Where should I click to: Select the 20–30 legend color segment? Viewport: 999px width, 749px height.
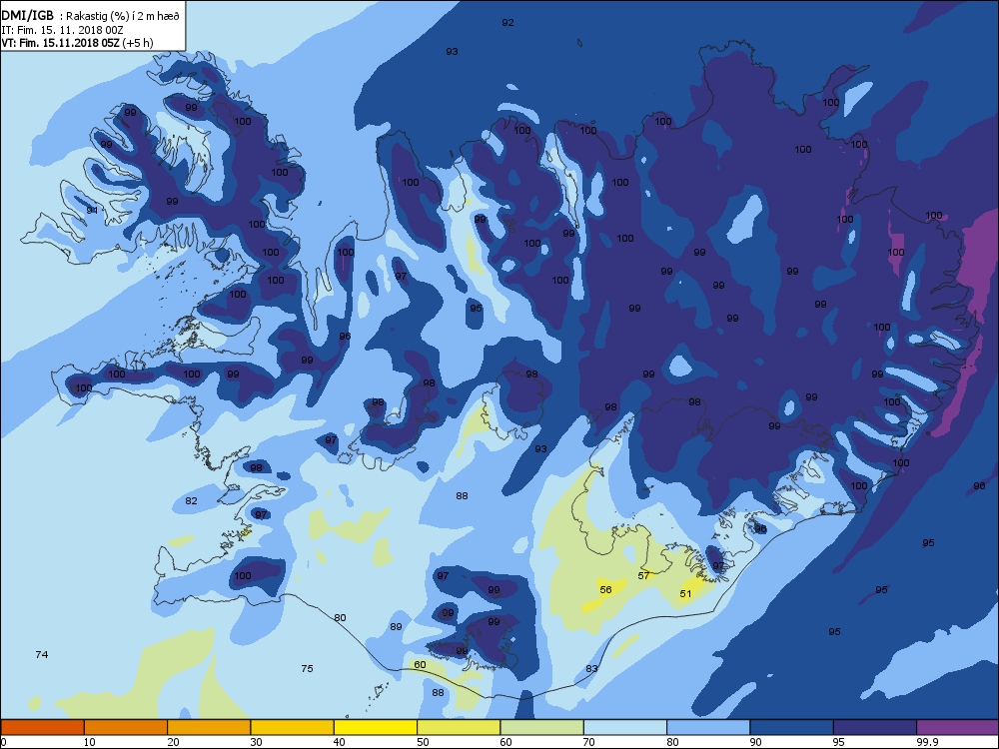pos(209,727)
